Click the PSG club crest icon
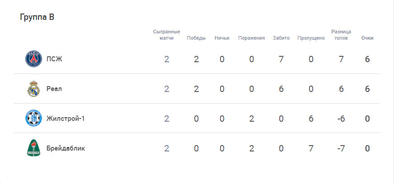Viewport: 394px width, 183px height. pyautogui.click(x=34, y=59)
